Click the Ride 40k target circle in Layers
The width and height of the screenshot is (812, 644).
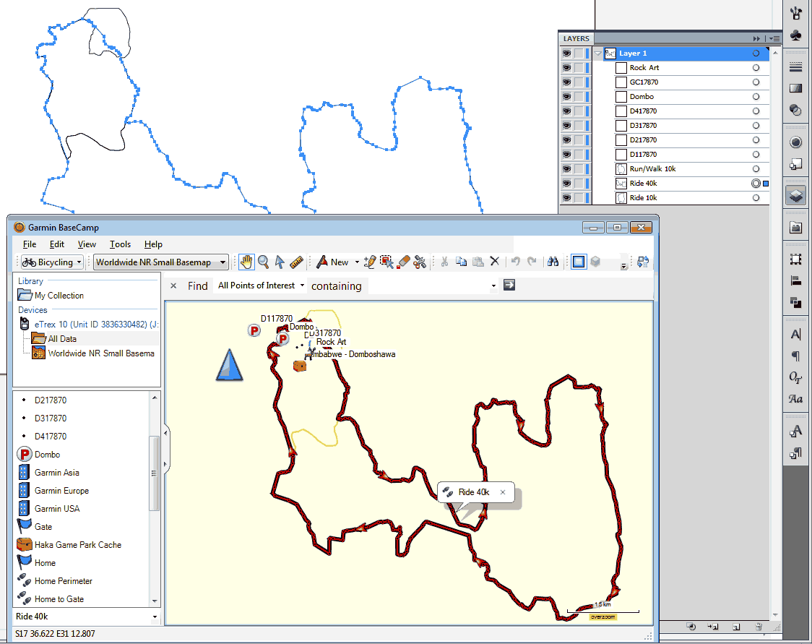pos(756,184)
